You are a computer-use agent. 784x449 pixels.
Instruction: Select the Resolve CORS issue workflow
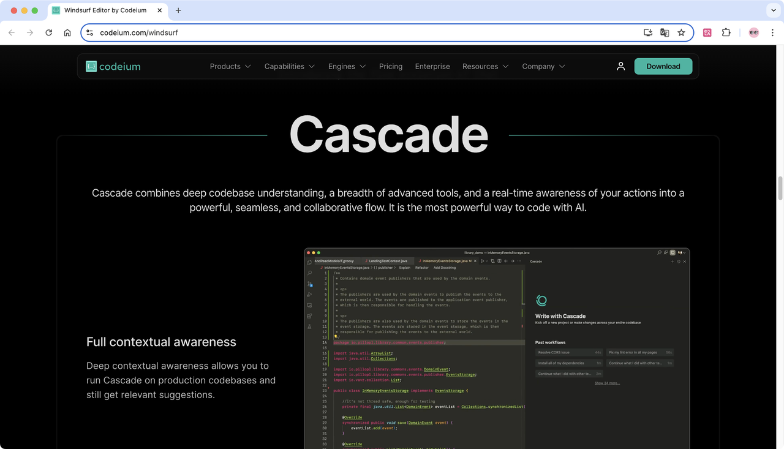click(x=569, y=352)
